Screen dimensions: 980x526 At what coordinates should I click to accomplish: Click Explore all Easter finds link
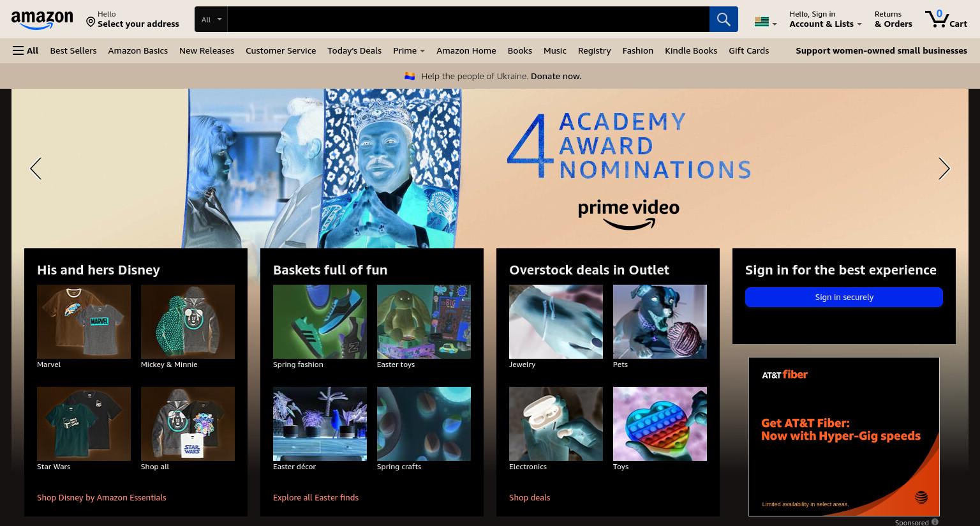point(316,497)
